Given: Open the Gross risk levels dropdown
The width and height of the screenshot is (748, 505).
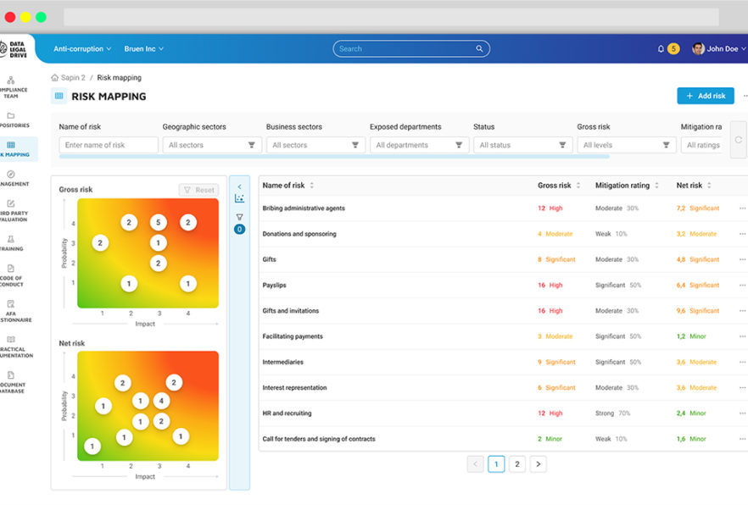Looking at the screenshot, I should click(x=626, y=144).
